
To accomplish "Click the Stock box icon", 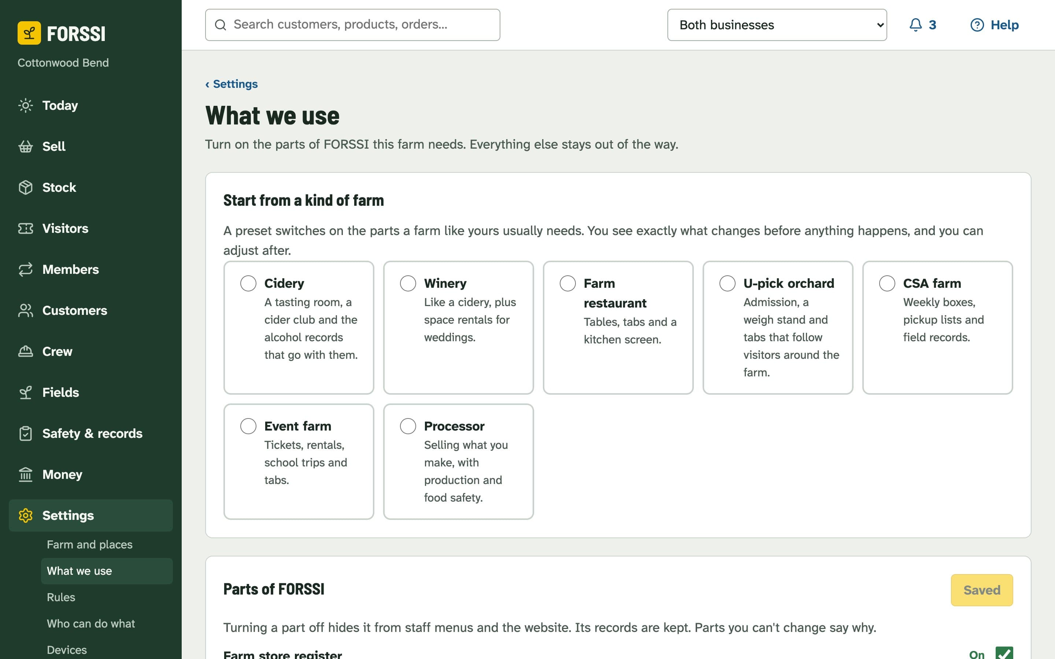I will tap(26, 187).
